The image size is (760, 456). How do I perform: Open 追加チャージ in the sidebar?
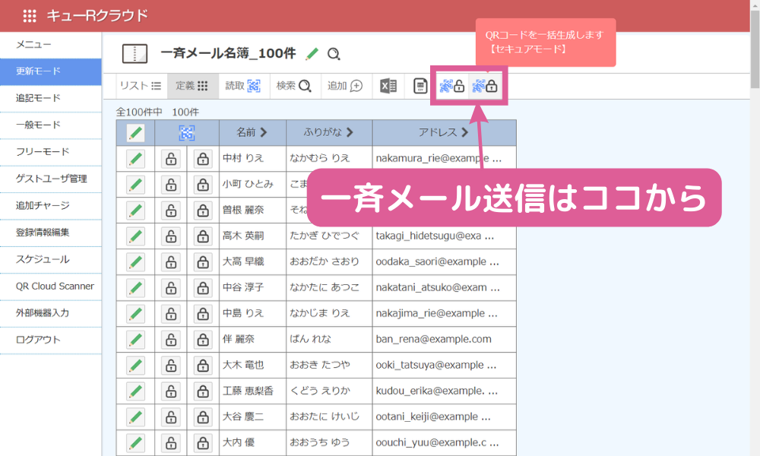coord(50,205)
